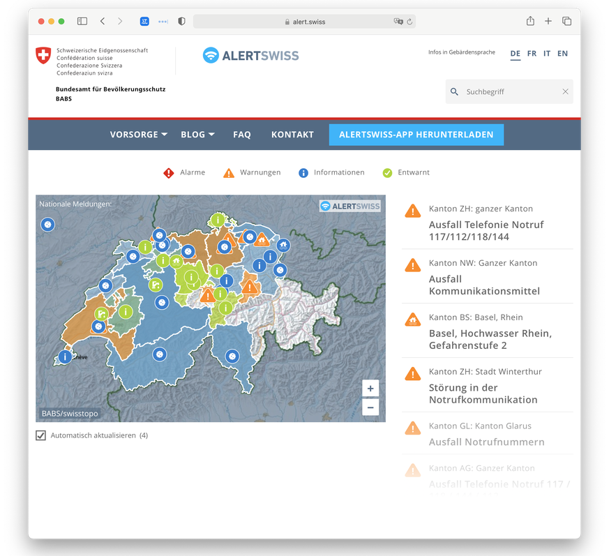Uncheck Automatisch aktualisieren checkbox
Image resolution: width=609 pixels, height=556 pixels.
tap(41, 435)
